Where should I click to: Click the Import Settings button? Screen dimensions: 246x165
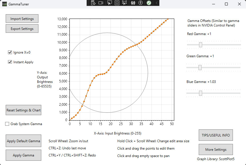click(22, 19)
